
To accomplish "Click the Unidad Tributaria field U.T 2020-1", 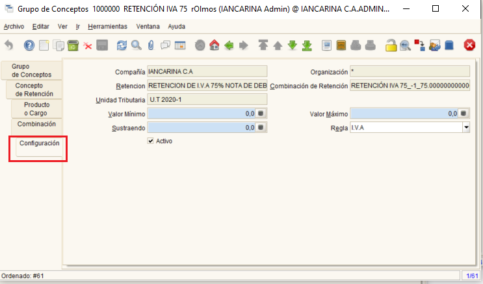I will pyautogui.click(x=207, y=100).
